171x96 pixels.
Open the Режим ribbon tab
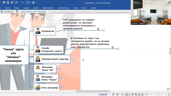click(x=84, y=8)
